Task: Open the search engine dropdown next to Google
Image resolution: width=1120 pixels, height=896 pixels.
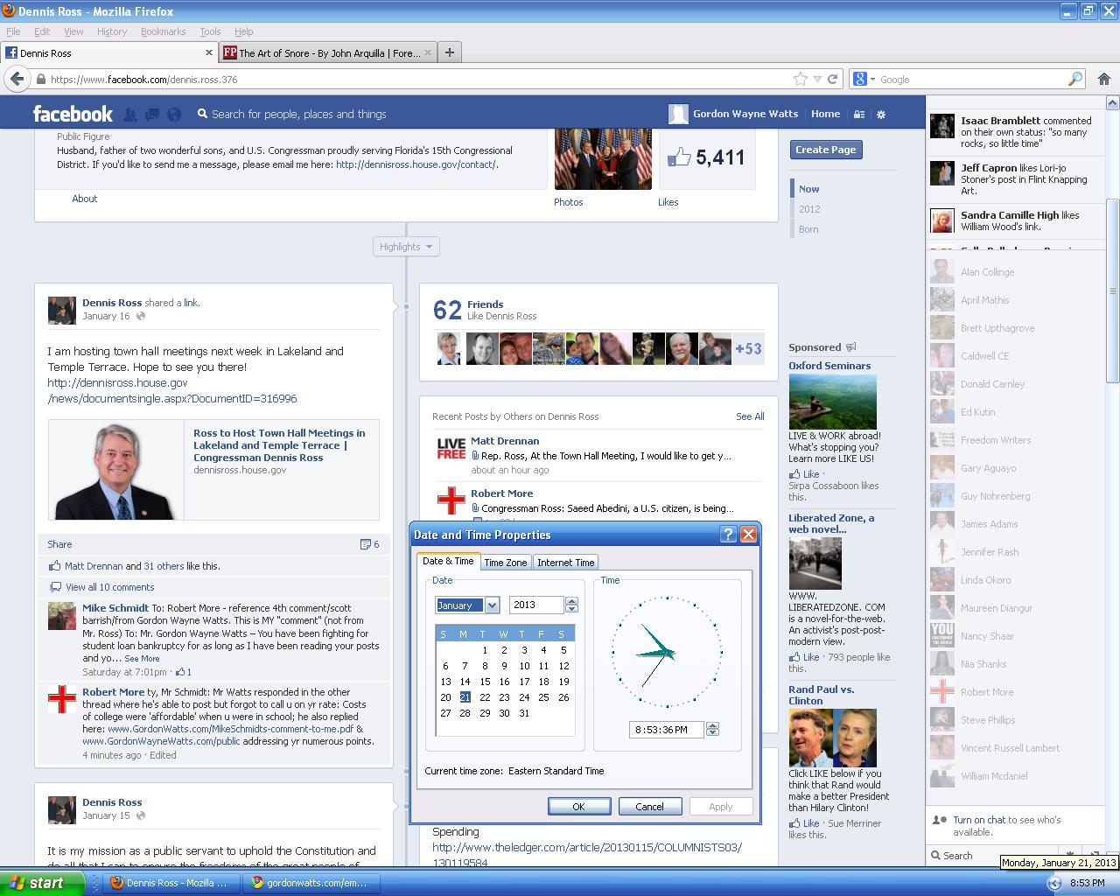Action: [x=864, y=79]
